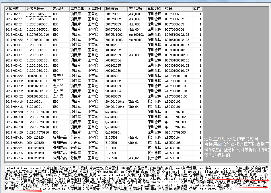Select cell T00708005

click(x=116, y=97)
